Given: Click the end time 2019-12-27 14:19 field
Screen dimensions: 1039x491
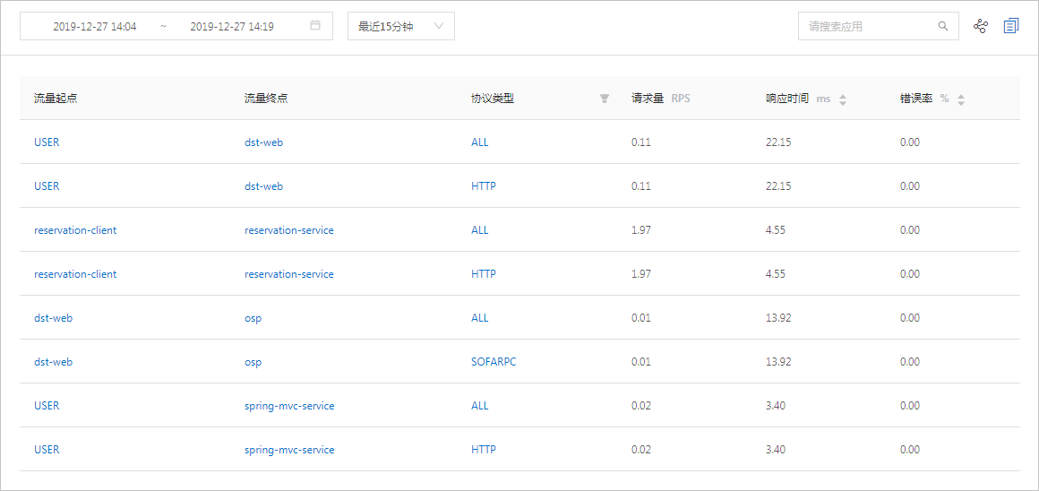Looking at the screenshot, I should [x=232, y=27].
